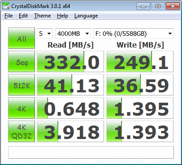This screenshot has height=165, width=182.
Task: Open the Theme menu
Action: (43, 16)
